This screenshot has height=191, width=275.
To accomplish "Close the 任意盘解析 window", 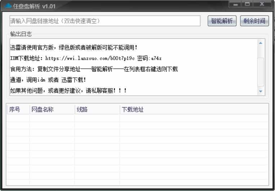I will 262,4.
